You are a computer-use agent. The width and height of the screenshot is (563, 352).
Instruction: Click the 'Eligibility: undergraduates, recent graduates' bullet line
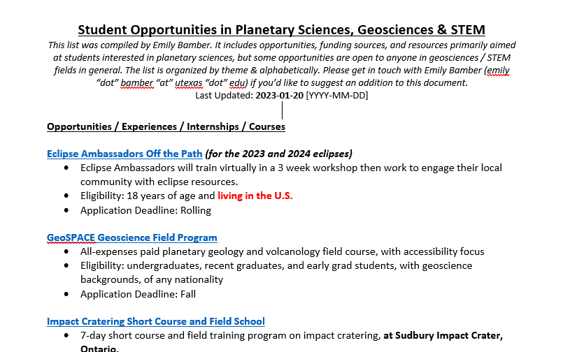pos(276,265)
